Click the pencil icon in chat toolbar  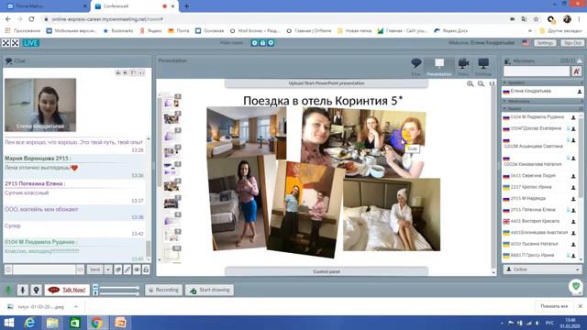pos(127,269)
